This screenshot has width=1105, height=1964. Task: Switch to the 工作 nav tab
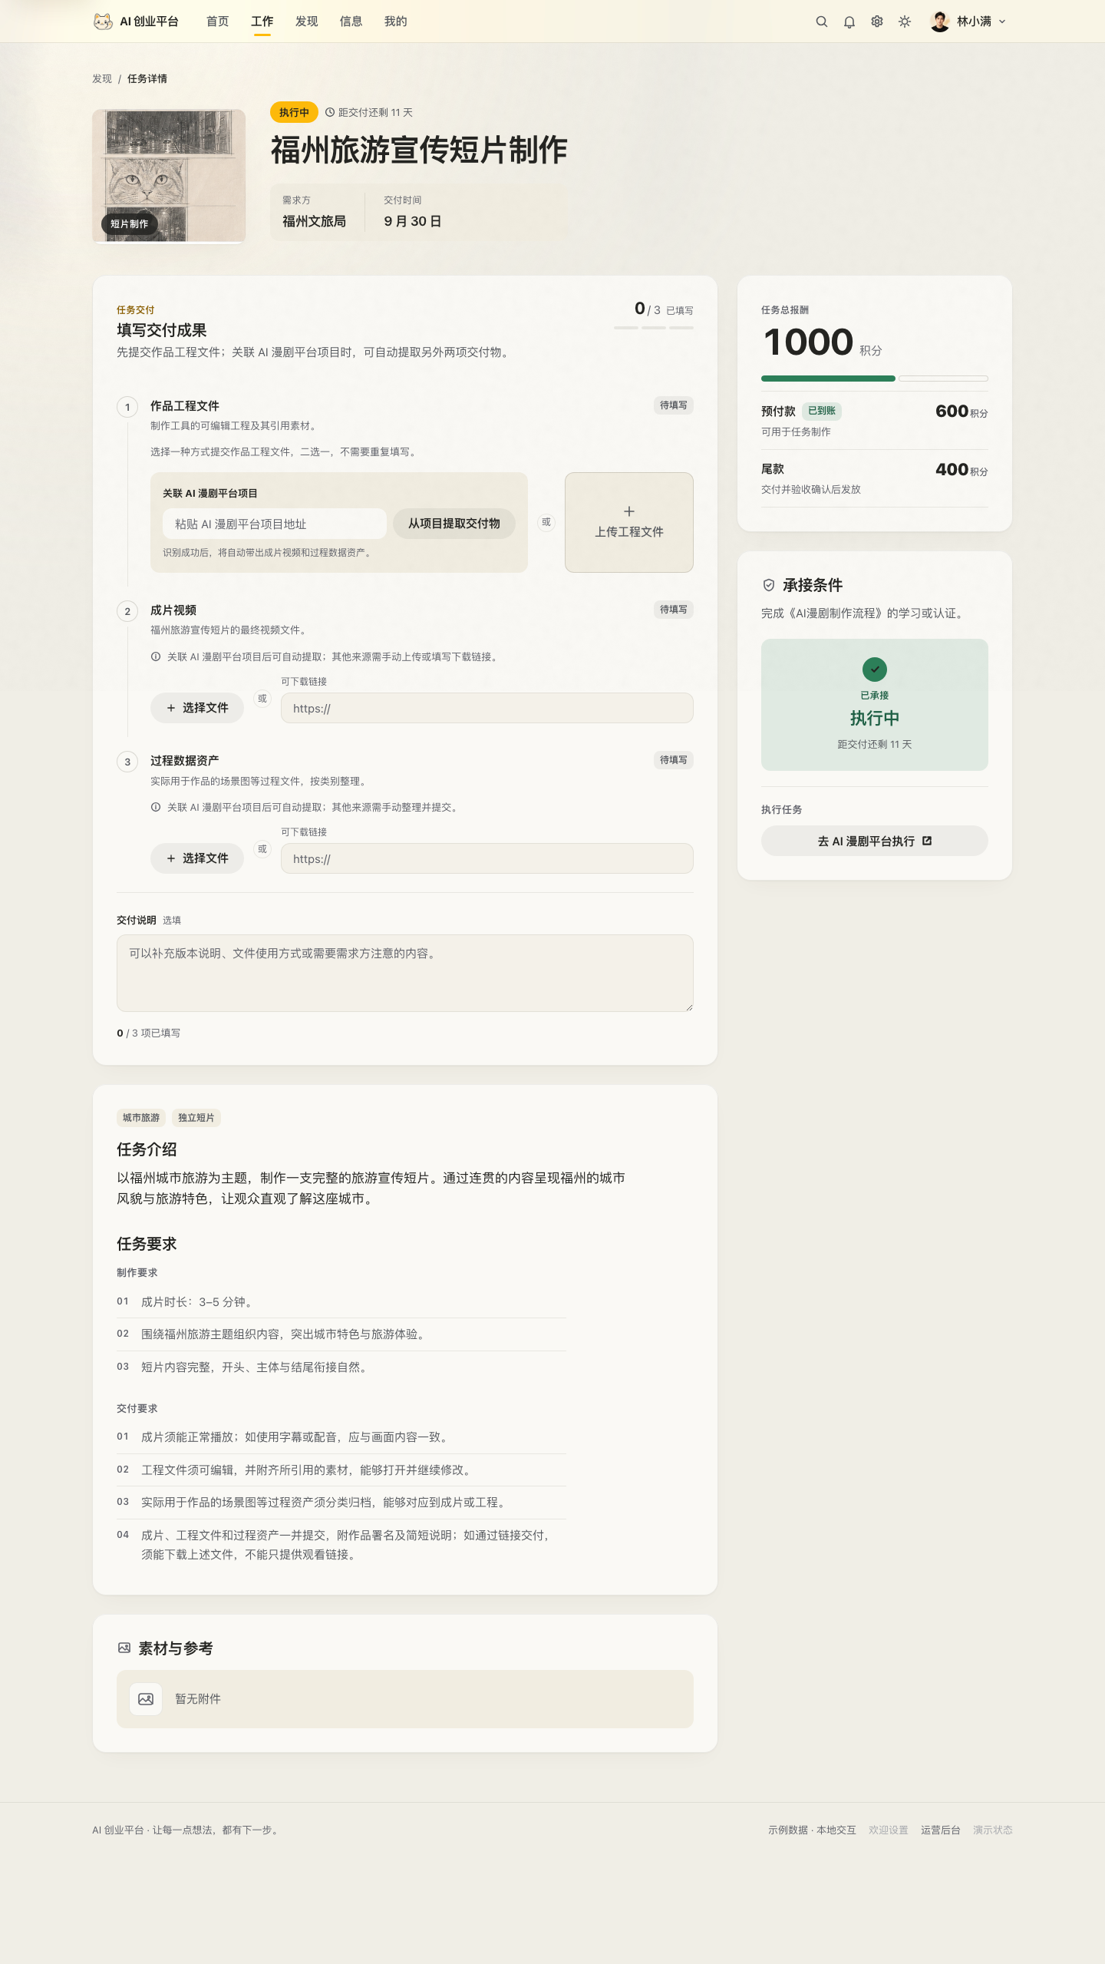[x=262, y=21]
